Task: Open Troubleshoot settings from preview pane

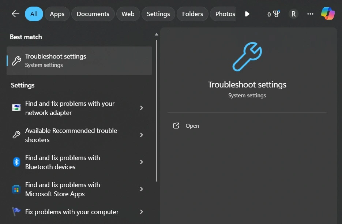Action: click(x=192, y=126)
